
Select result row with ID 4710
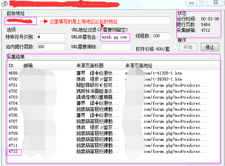(x=113, y=139)
